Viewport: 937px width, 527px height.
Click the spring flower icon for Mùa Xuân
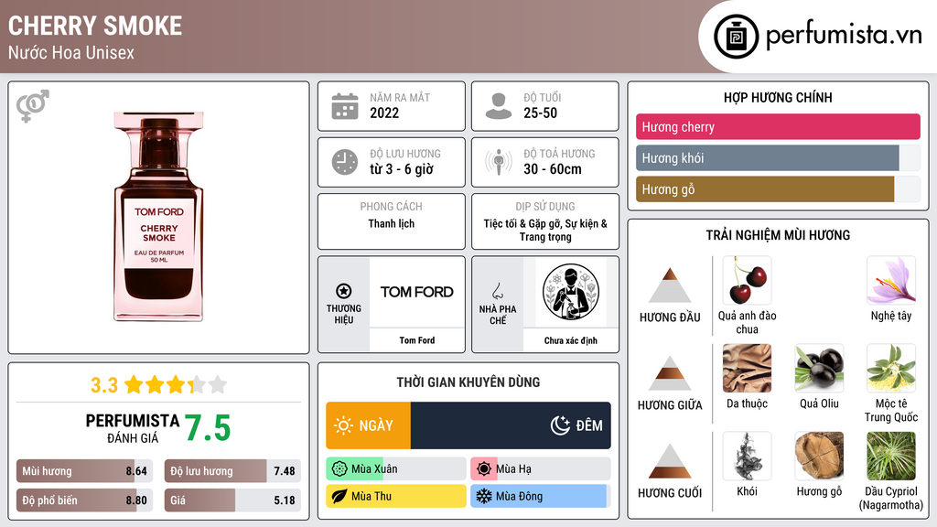pyautogui.click(x=339, y=469)
